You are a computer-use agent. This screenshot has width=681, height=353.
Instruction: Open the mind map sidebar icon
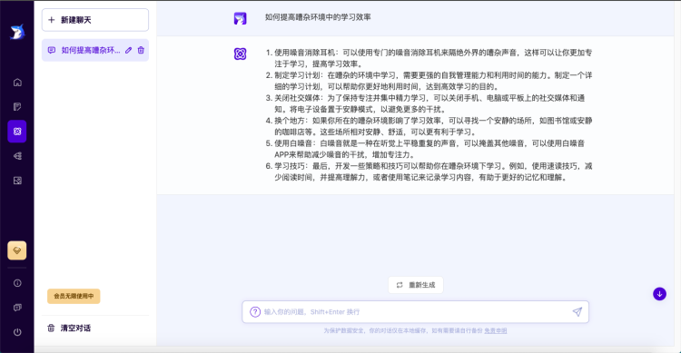(x=17, y=156)
